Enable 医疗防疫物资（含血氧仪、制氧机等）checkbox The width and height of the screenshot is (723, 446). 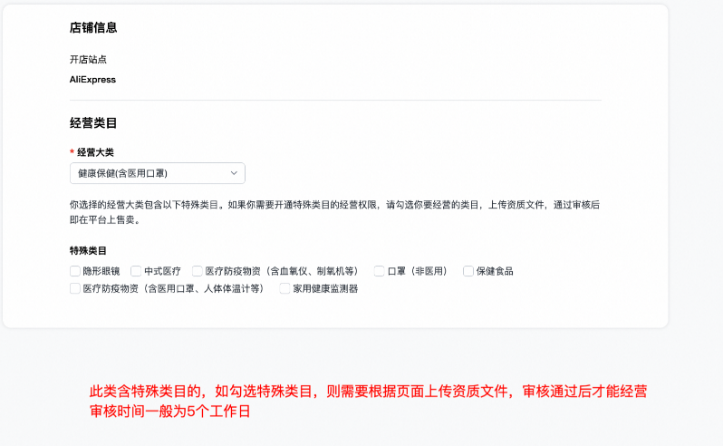(198, 271)
